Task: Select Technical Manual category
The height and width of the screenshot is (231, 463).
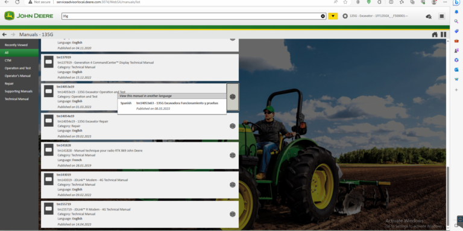Action: pyautogui.click(x=19, y=99)
